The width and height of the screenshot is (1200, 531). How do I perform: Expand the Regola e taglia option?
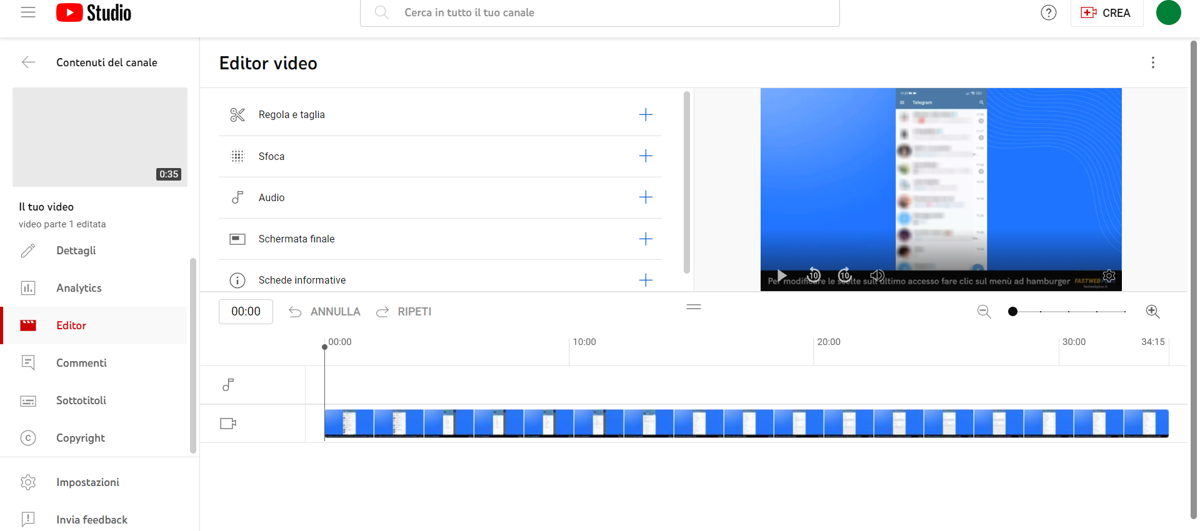[x=646, y=115]
